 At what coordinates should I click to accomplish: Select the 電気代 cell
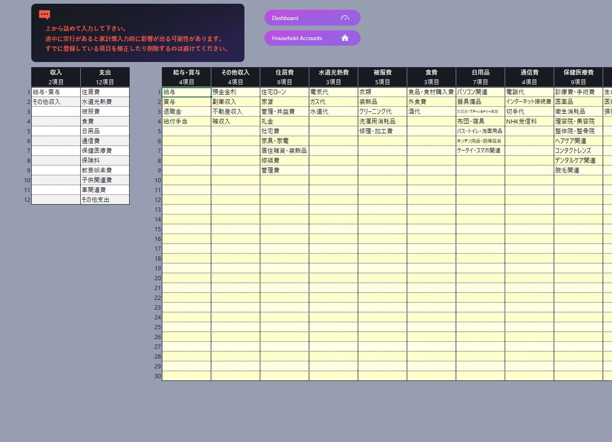[x=334, y=92]
